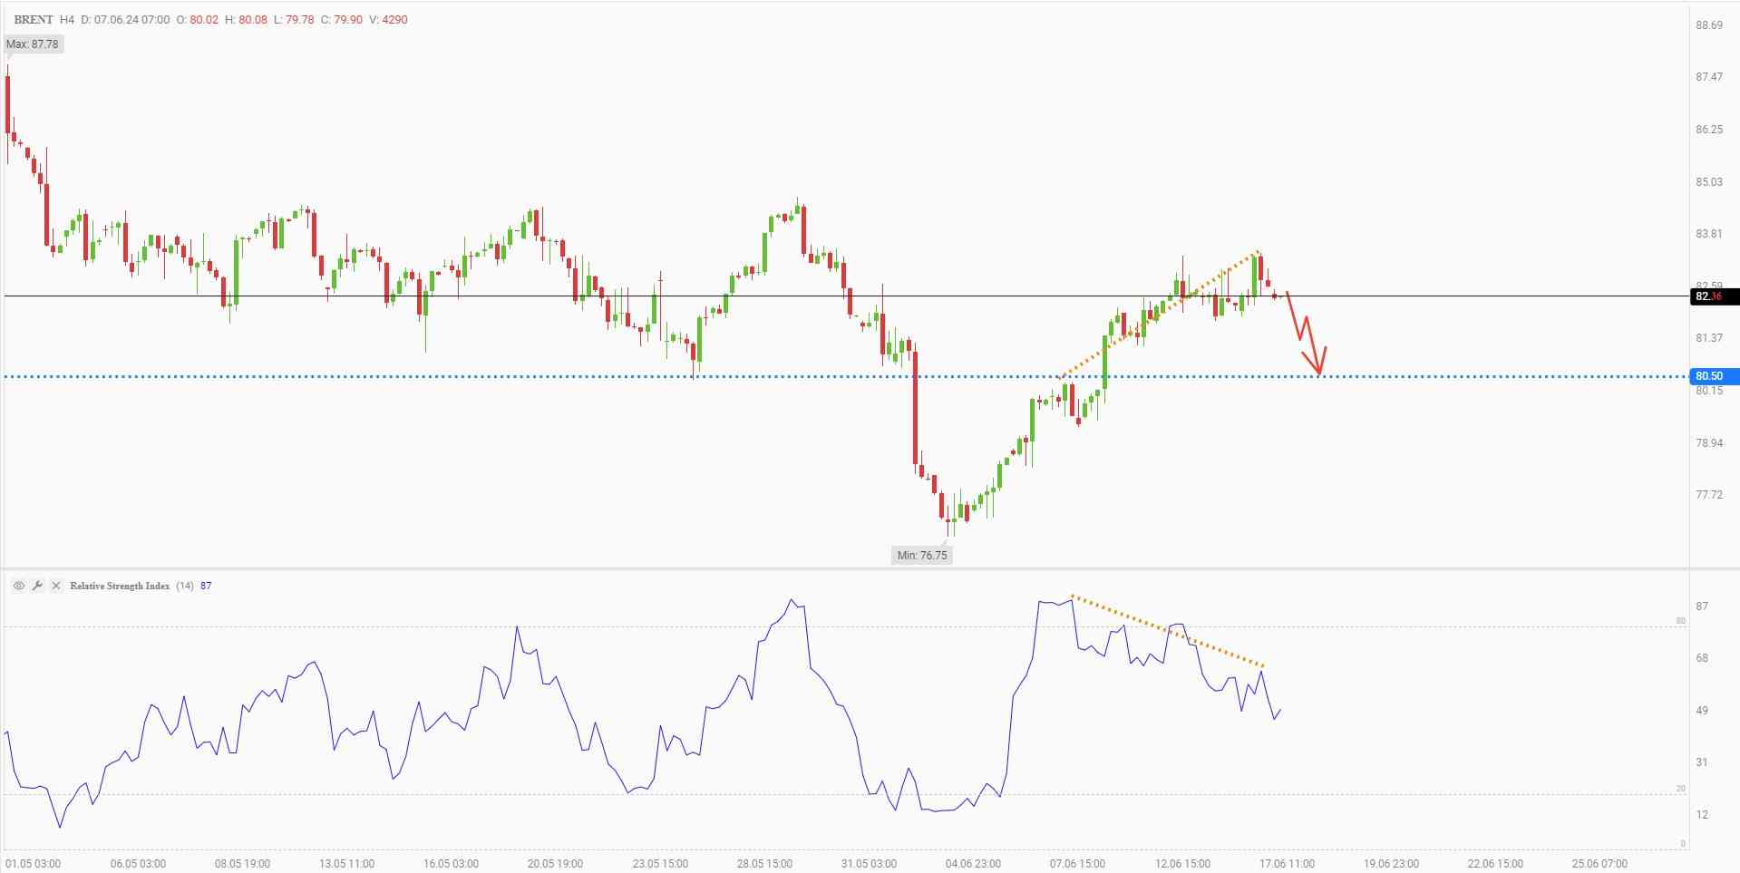
Task: Click the 87.47 price axis label
Action: click(x=1709, y=77)
